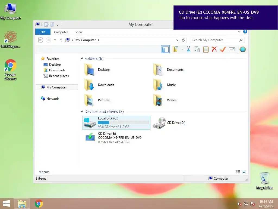
Task: Click the quick access Properties icon
Action: (x=46, y=24)
